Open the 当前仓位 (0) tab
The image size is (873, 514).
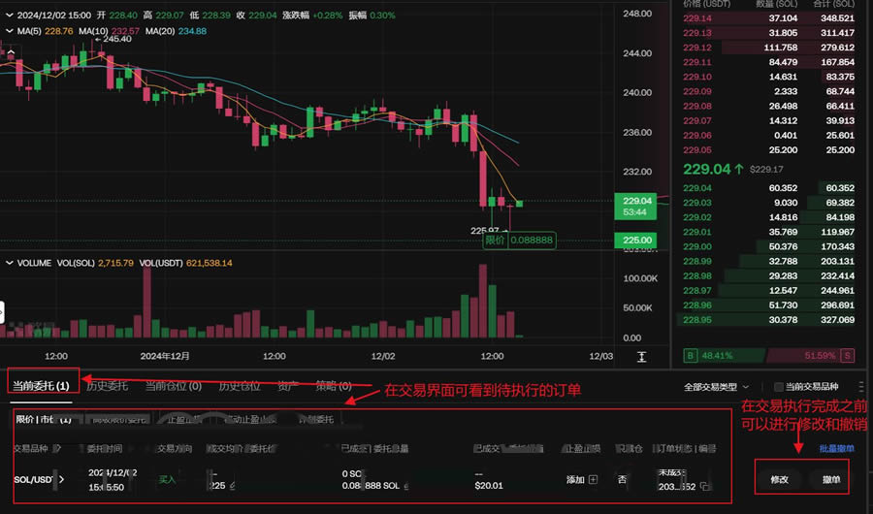tap(173, 386)
